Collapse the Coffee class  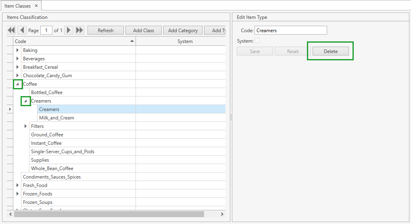coord(17,84)
